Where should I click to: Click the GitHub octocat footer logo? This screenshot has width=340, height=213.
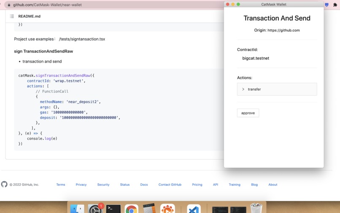coord(4,184)
